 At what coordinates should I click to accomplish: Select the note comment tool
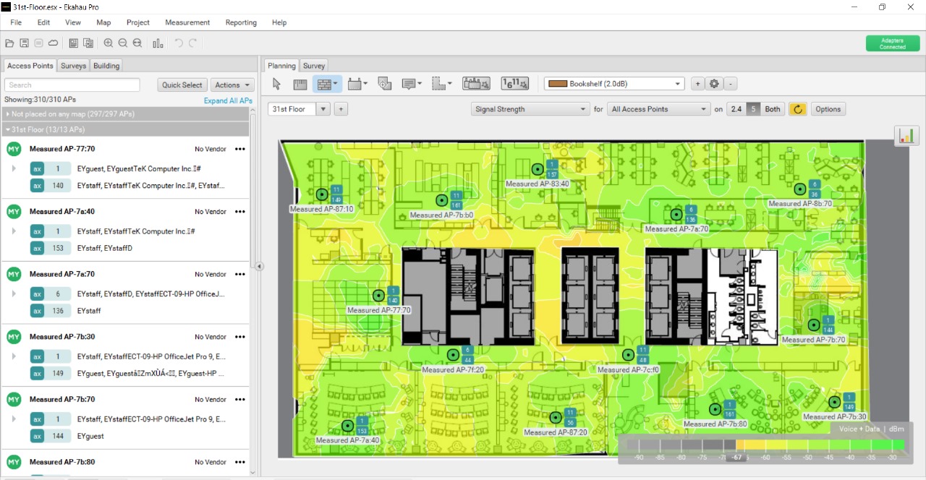(412, 84)
